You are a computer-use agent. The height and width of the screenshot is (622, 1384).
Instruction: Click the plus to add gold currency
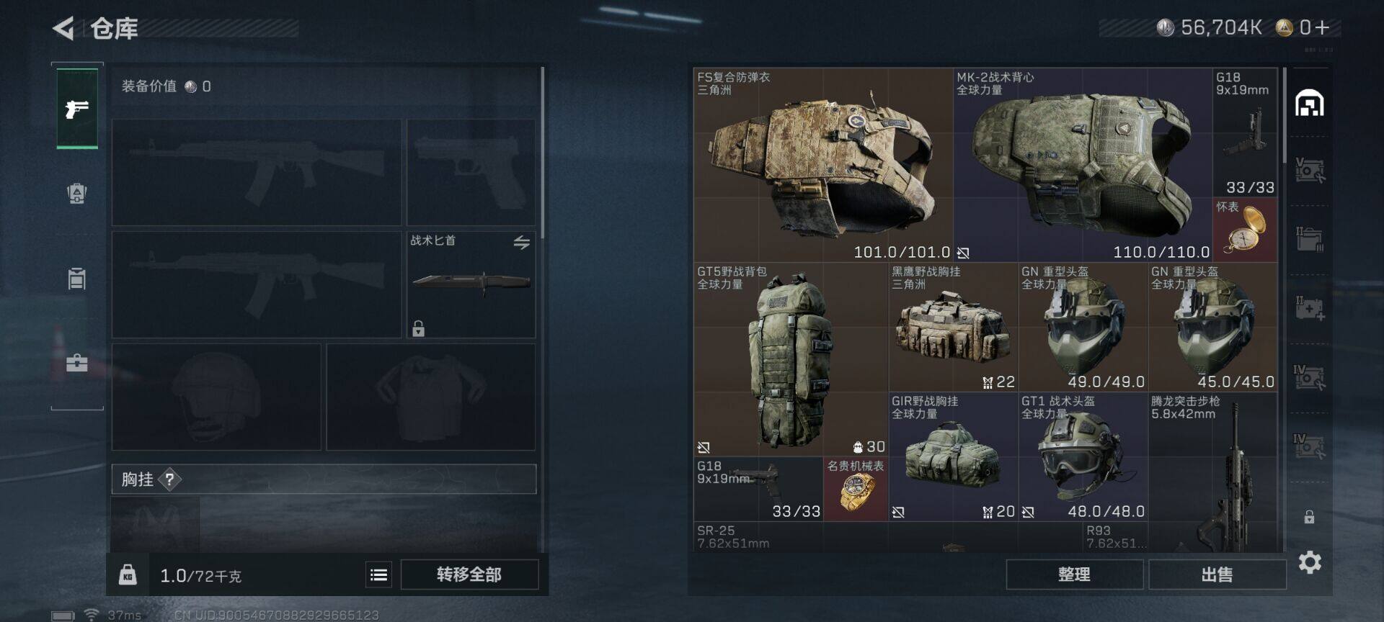[1322, 27]
